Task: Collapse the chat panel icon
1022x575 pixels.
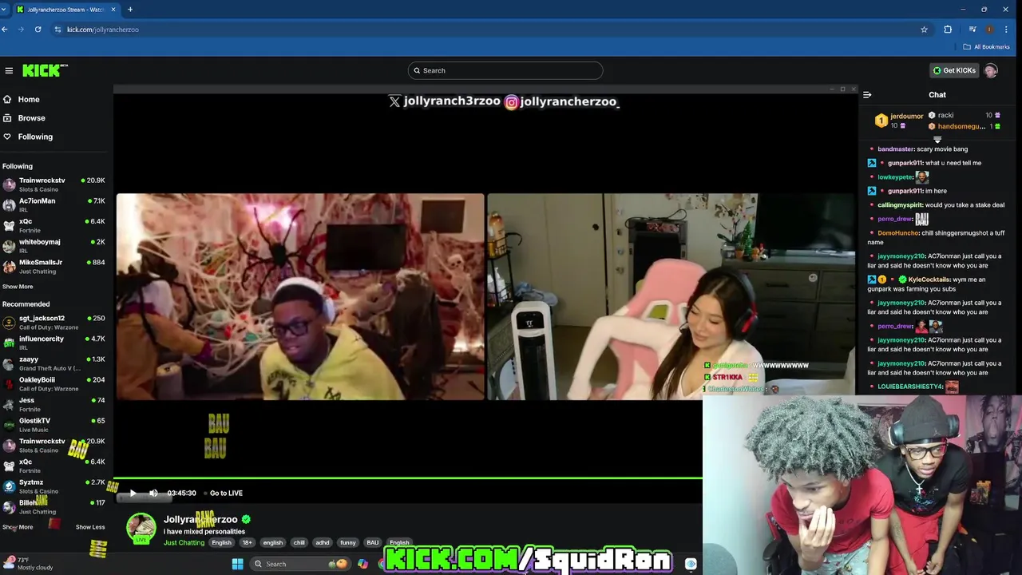Action: (x=867, y=94)
